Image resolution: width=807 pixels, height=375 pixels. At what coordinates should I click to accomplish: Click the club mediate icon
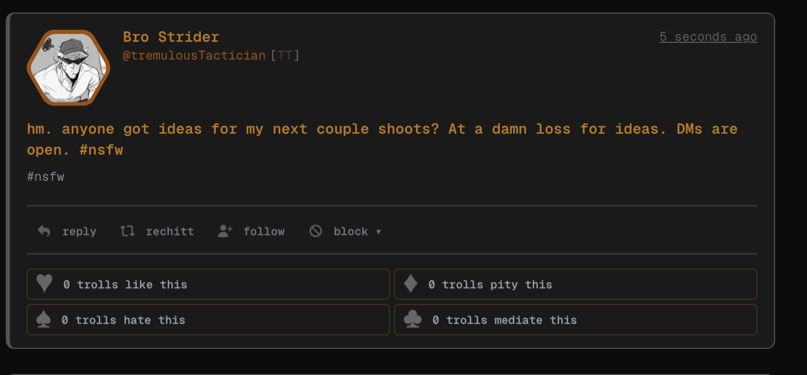(412, 320)
